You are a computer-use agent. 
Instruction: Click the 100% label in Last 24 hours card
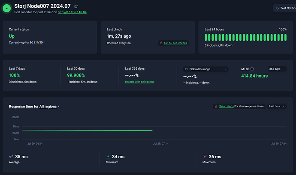[x=283, y=30]
